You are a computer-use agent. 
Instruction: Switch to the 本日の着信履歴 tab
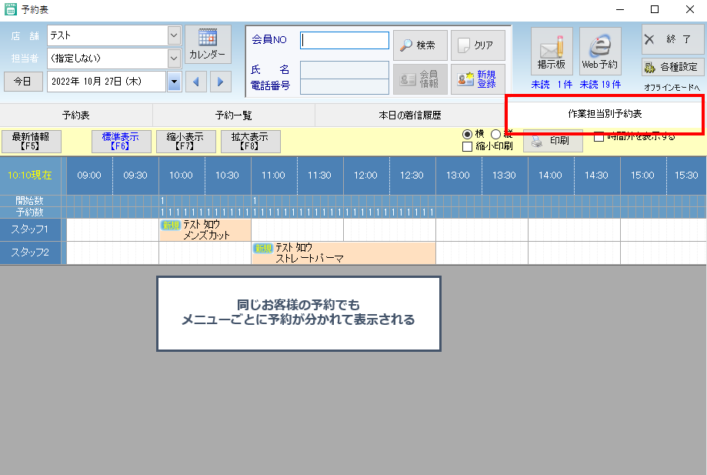coord(409,115)
